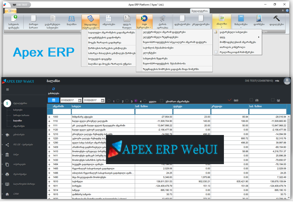Choose ელექტრონული ანგარიშ ფაქტურები menu item
This screenshot has width=293, height=202.
coord(164,32)
